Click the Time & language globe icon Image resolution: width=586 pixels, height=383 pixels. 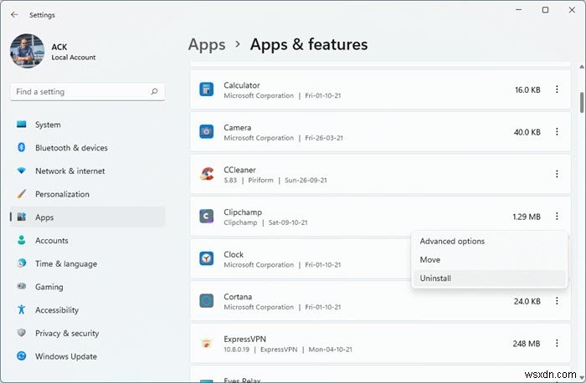[x=21, y=263]
